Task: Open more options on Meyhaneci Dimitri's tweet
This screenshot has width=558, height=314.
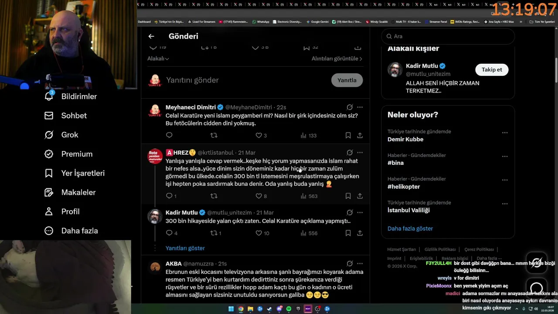Action: click(360, 107)
